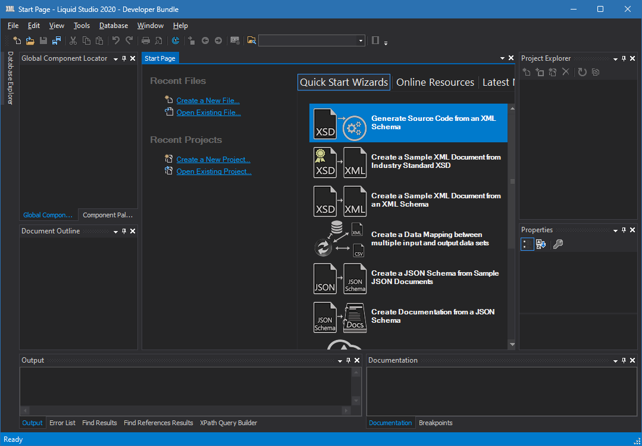Toggle auto-hide pin on Output panel

click(x=349, y=360)
